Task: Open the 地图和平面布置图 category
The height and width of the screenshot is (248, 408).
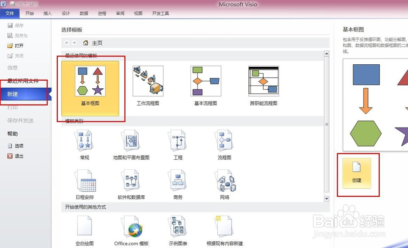Action: tap(131, 145)
